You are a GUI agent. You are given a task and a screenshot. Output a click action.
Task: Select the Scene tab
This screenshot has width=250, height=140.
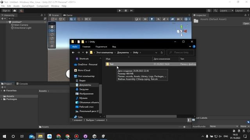54,15
